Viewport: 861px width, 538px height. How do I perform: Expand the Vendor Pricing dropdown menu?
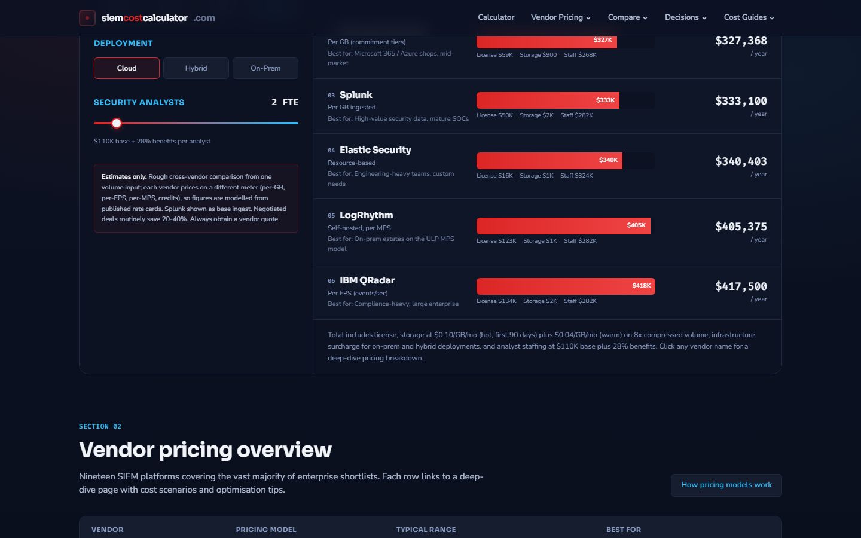coord(561,17)
